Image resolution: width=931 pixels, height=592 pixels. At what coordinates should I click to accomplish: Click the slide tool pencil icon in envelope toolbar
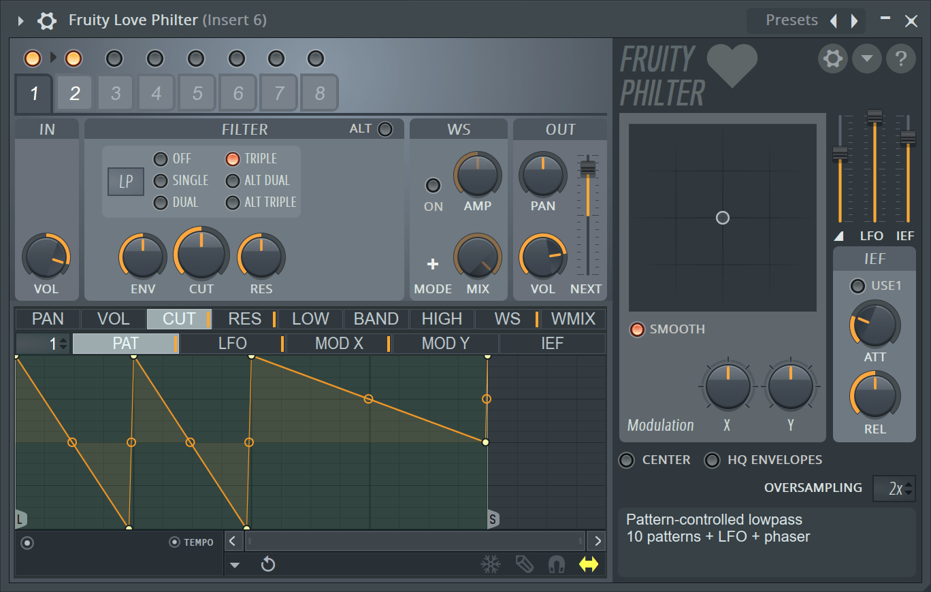point(523,564)
